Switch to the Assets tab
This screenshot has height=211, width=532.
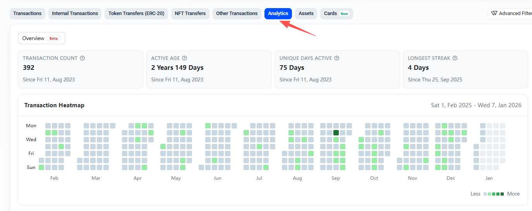click(306, 14)
